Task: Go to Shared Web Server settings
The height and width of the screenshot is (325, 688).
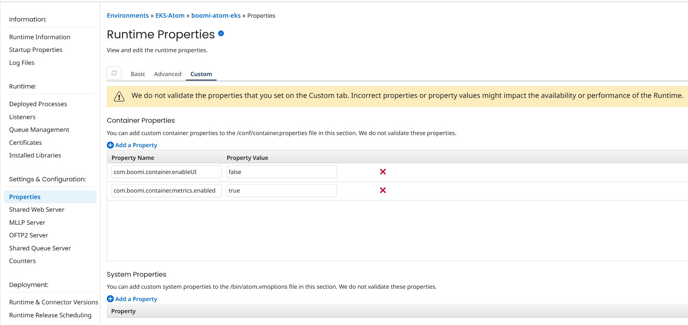Action: click(37, 210)
